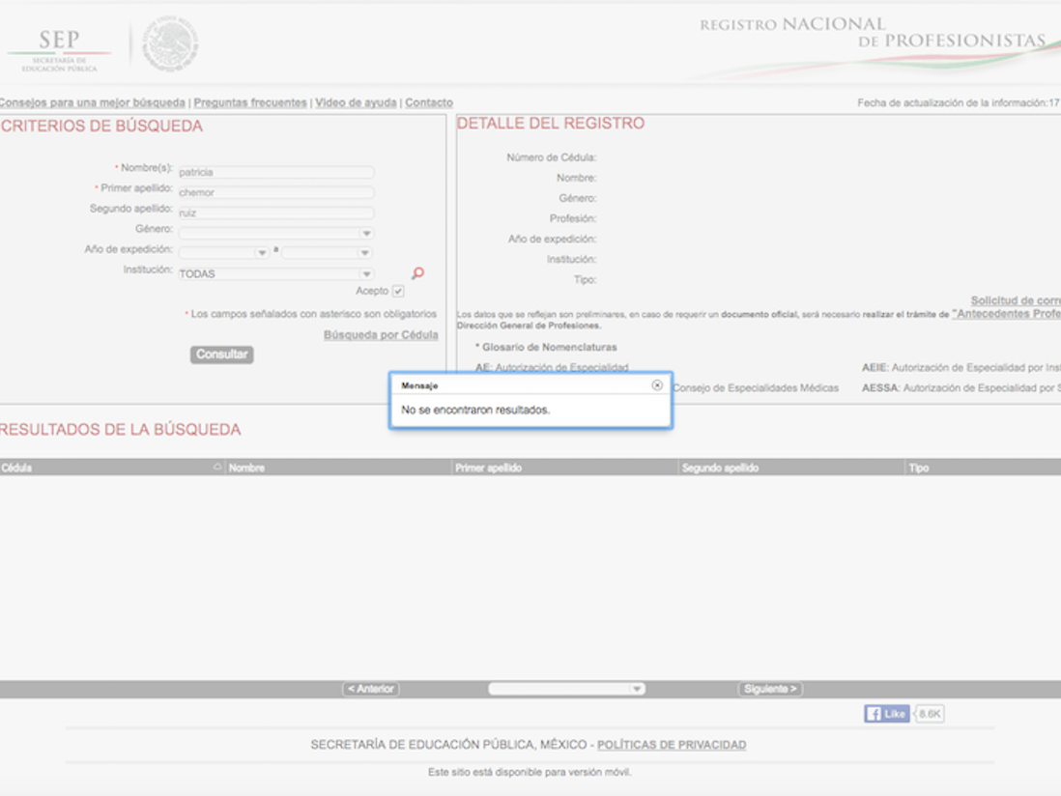
Task: Open the page selector dropdown in pagination bar
Action: click(x=566, y=689)
